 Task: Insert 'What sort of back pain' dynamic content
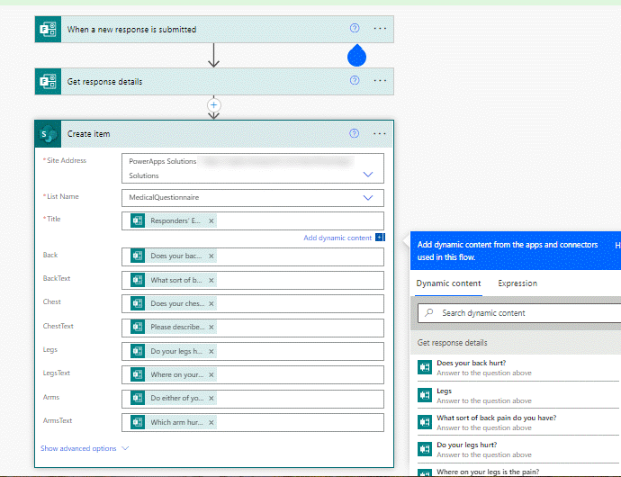518,422
